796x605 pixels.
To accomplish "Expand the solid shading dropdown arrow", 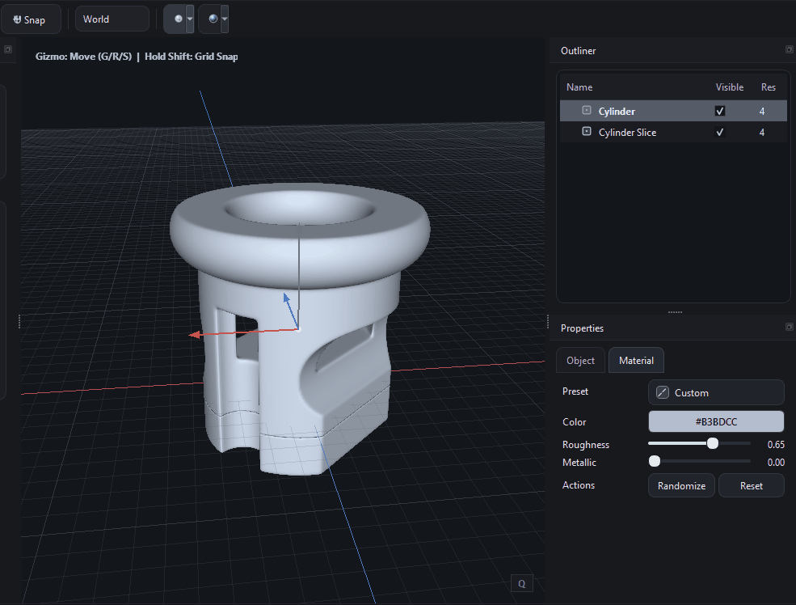I will point(189,19).
